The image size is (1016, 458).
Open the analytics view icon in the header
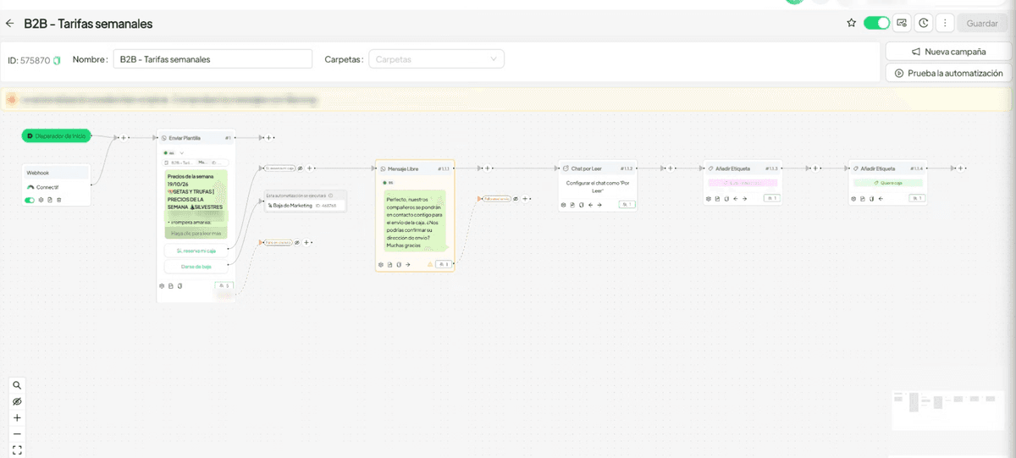pyautogui.click(x=902, y=23)
